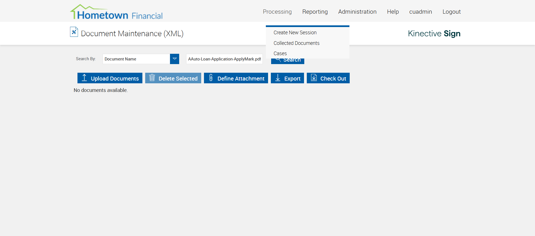Click the 'Document Maintenance (XML)' heading
This screenshot has height=236, width=535.
pos(132,33)
